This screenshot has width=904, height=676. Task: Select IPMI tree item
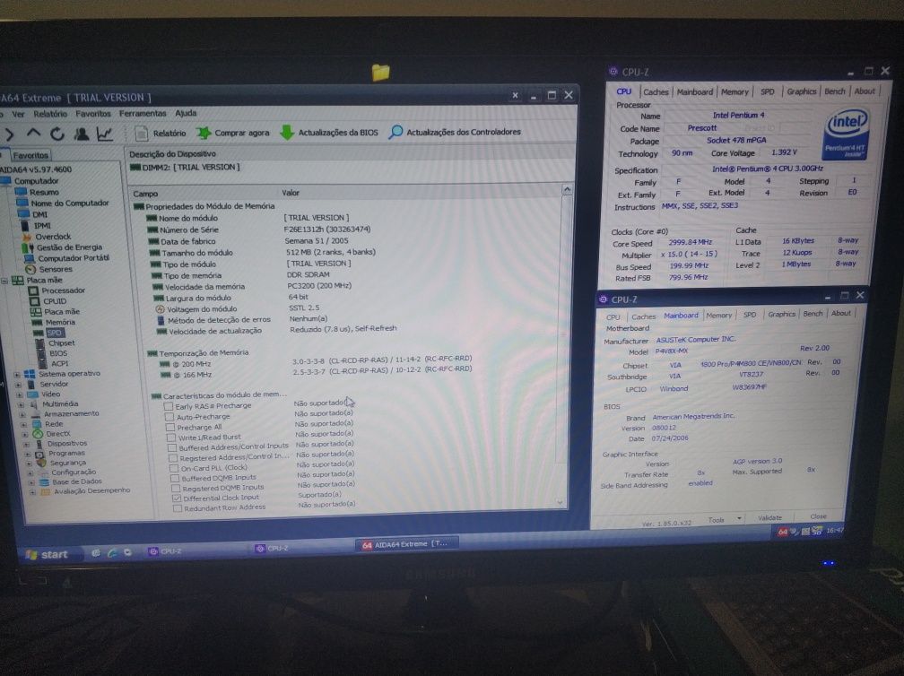click(36, 225)
